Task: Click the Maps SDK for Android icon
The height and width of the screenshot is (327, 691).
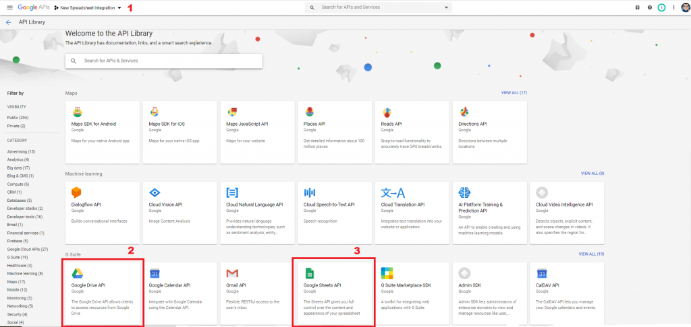Action: tap(77, 112)
